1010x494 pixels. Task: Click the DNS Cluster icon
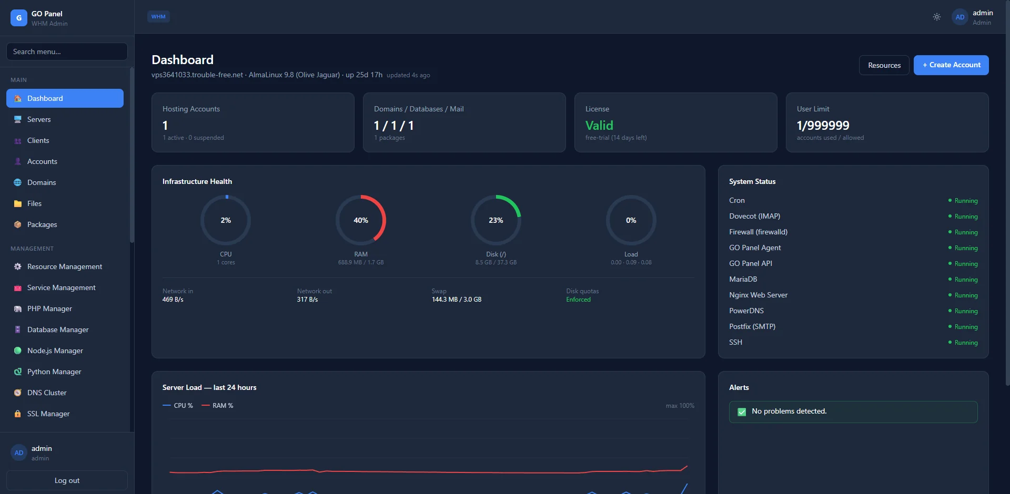[x=18, y=393]
